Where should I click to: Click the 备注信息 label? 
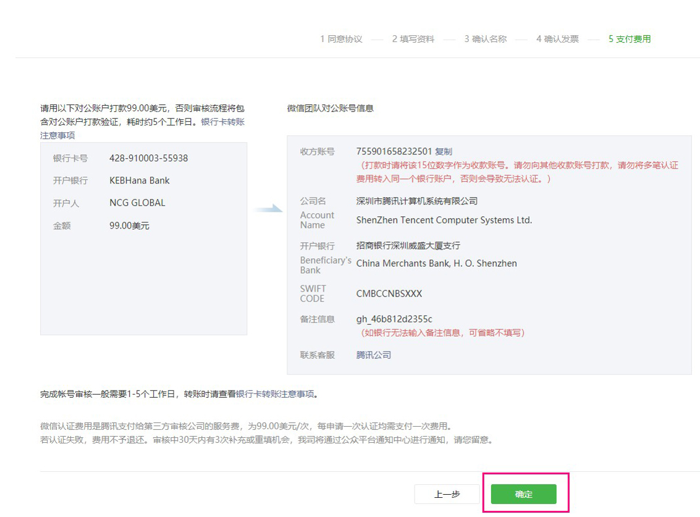pos(317,319)
